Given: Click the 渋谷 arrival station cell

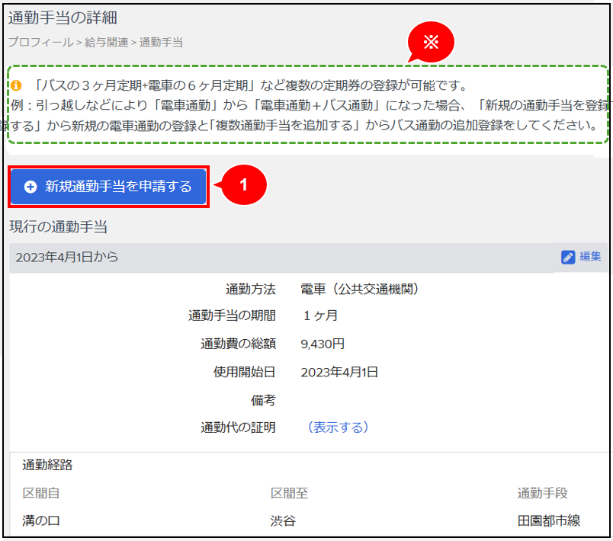Looking at the screenshot, I should [x=283, y=521].
